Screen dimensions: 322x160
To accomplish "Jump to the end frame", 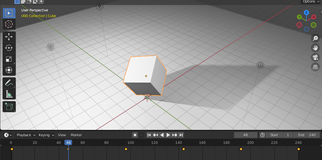I will (x=181, y=135).
